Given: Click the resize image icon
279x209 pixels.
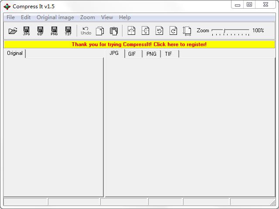Looking at the screenshot, I should (187, 31).
